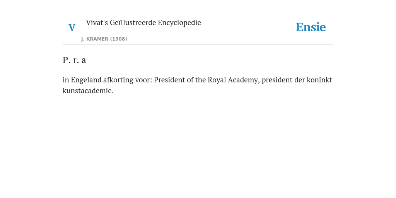Click the word afkorting in the definition

[x=118, y=80]
